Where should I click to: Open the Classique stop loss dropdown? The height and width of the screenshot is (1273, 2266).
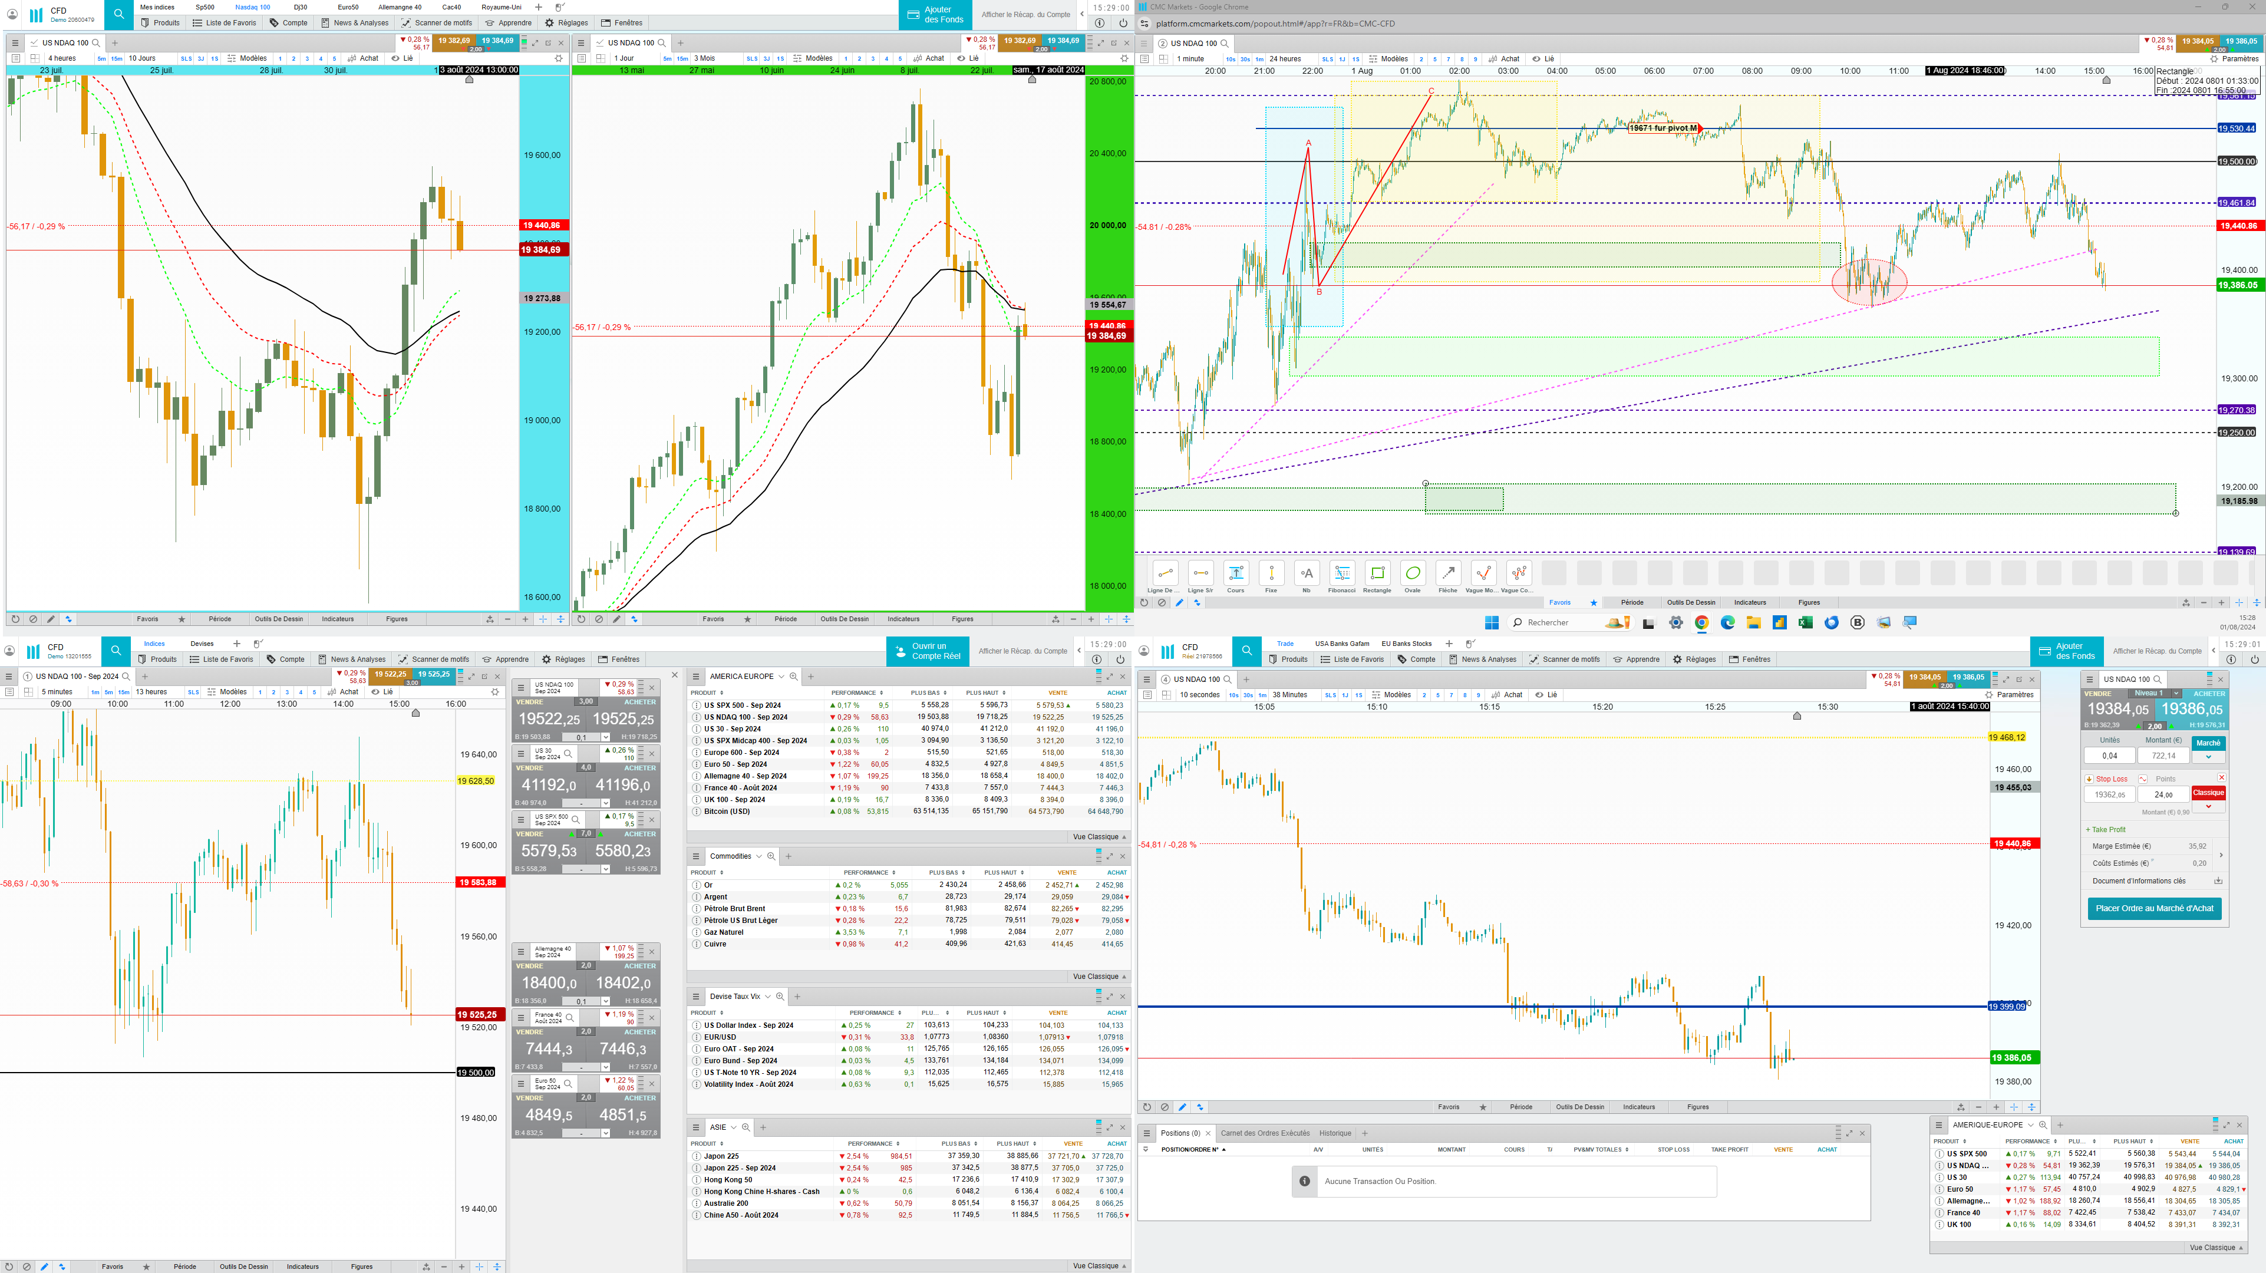tap(2208, 806)
